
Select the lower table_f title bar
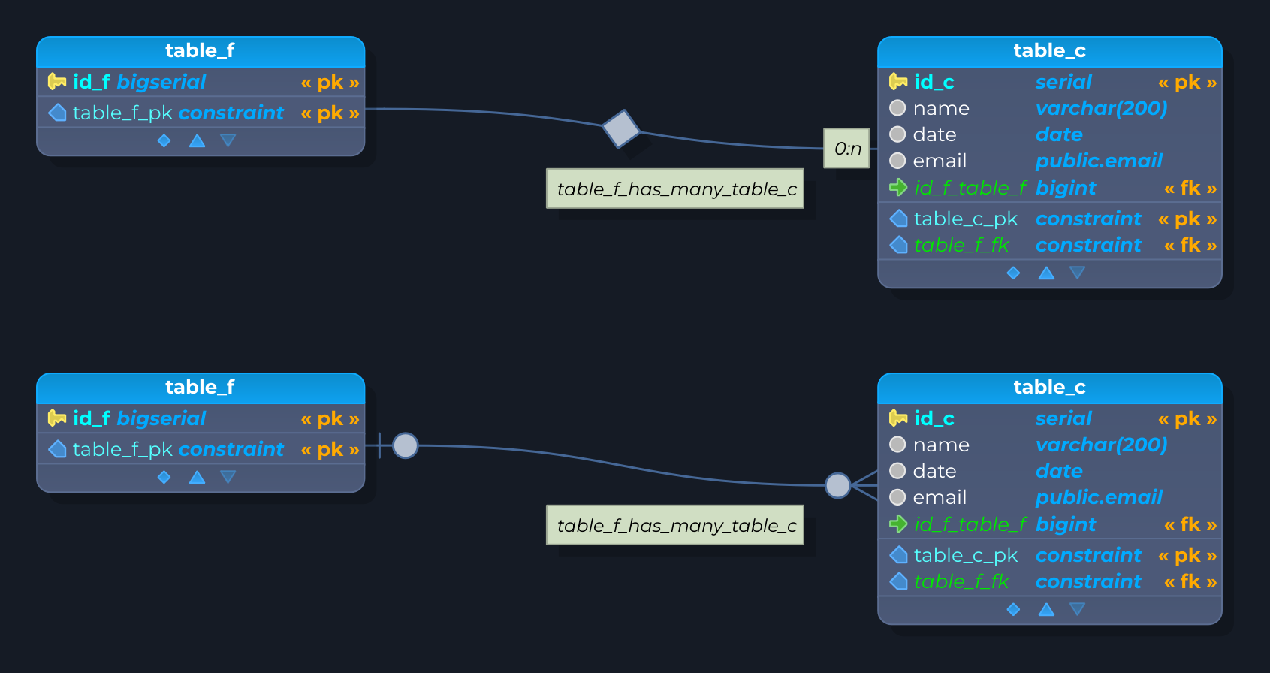201,388
